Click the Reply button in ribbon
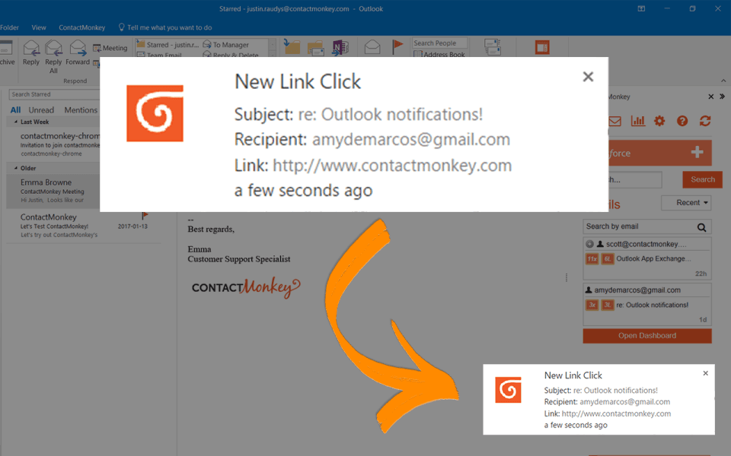 (x=31, y=53)
